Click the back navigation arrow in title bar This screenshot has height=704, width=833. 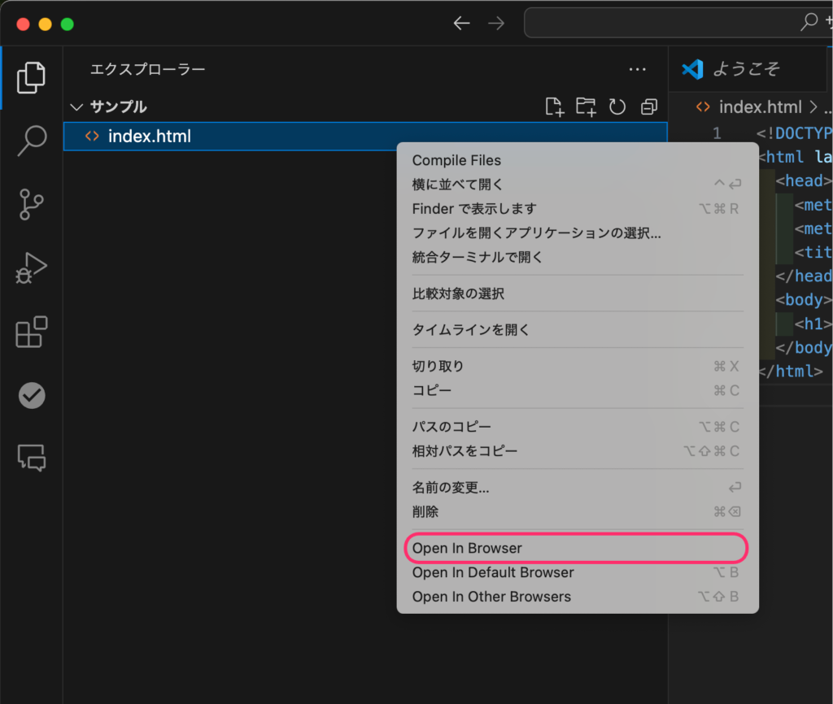pos(461,24)
